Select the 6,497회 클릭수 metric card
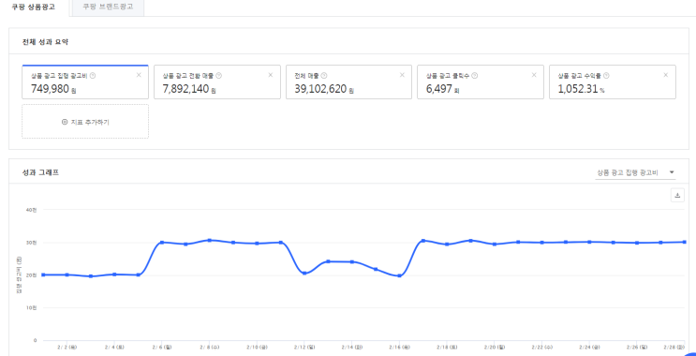This screenshot has width=696, height=356. (x=481, y=82)
